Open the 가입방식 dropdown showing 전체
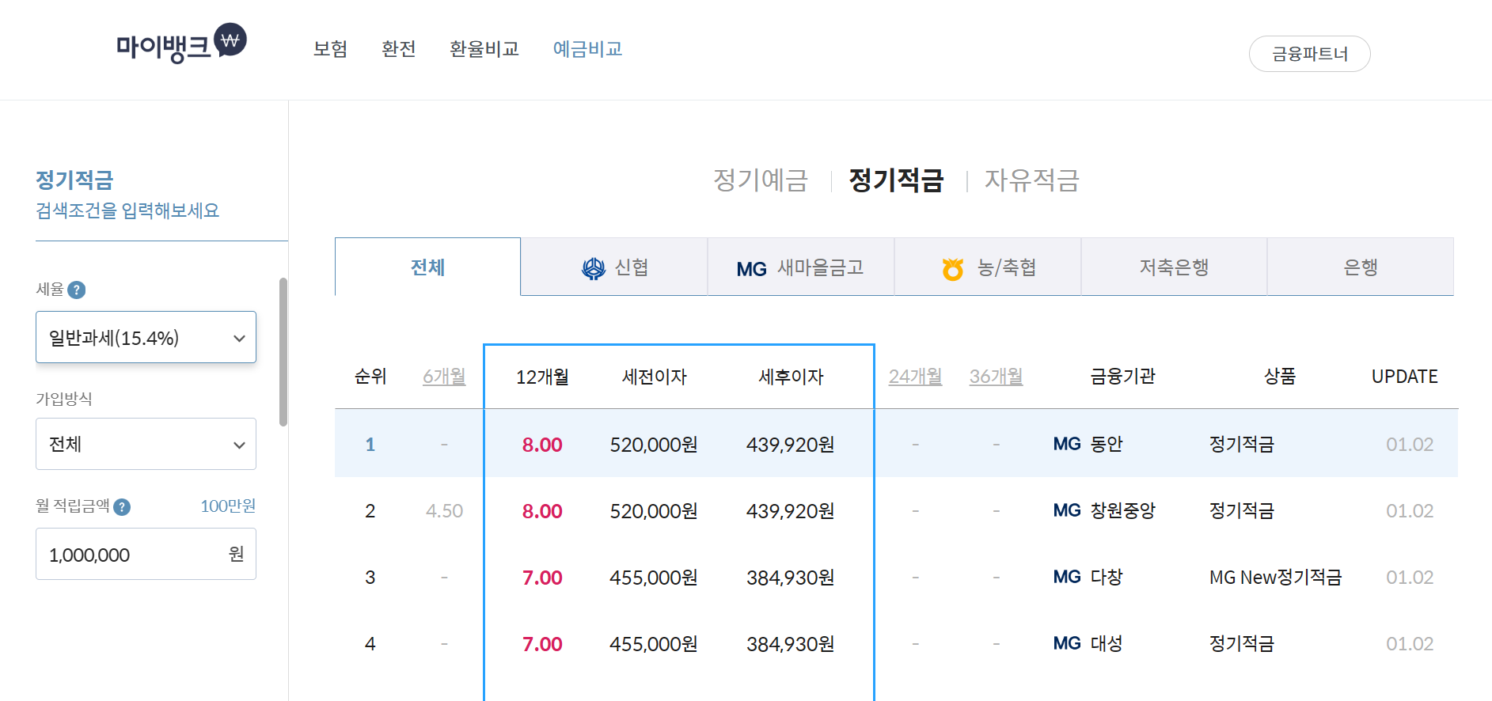1492x701 pixels. pyautogui.click(x=146, y=444)
